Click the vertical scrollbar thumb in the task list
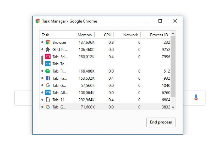Image resolution: width=212 pixels, height=147 pixels. tap(173, 67)
